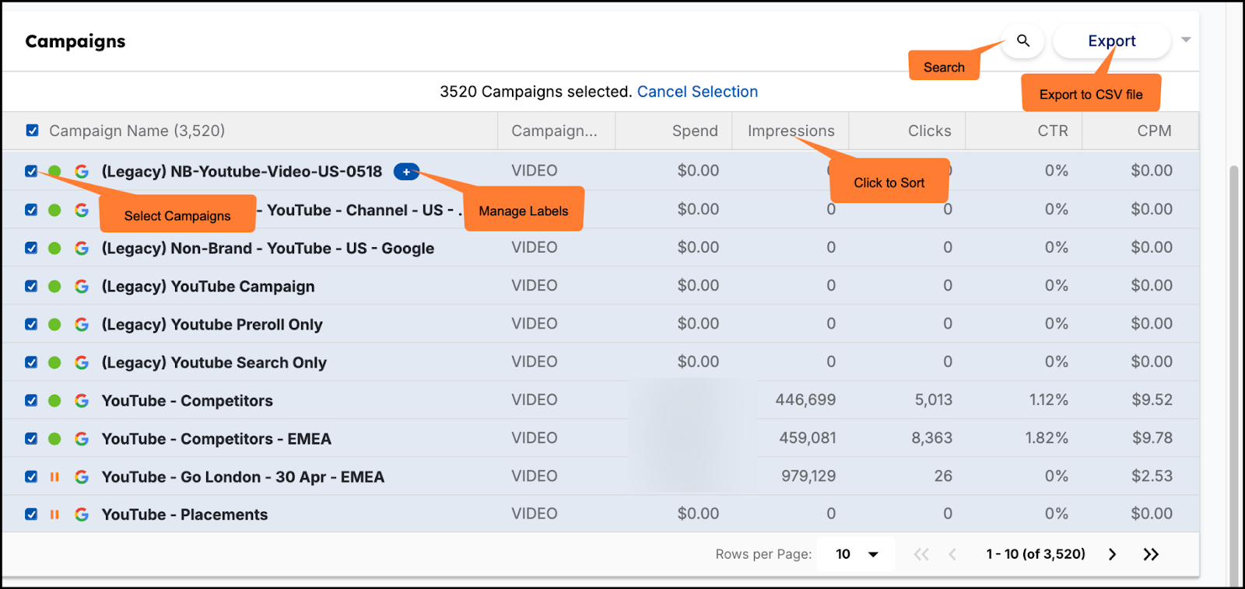Jump to the last page arrow
The height and width of the screenshot is (589, 1245).
pos(1151,554)
